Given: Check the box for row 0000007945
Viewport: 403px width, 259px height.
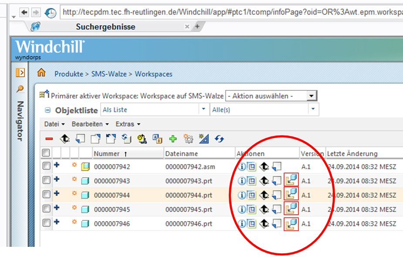Looking at the screenshot, I should [46, 209].
